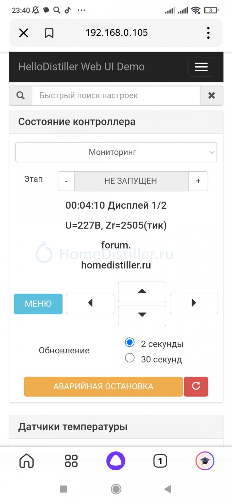The image size is (232, 503).
Task: Bookmark the current page
Action: click(x=49, y=33)
